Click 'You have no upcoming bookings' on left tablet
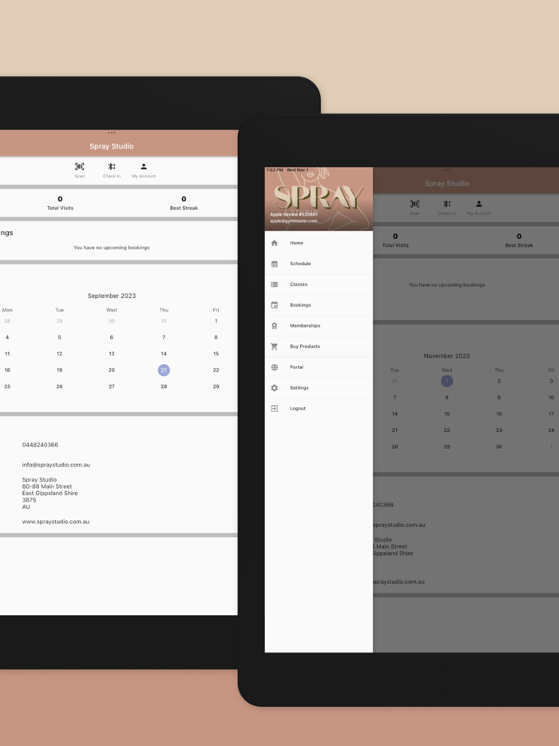The image size is (559, 746). point(111,248)
